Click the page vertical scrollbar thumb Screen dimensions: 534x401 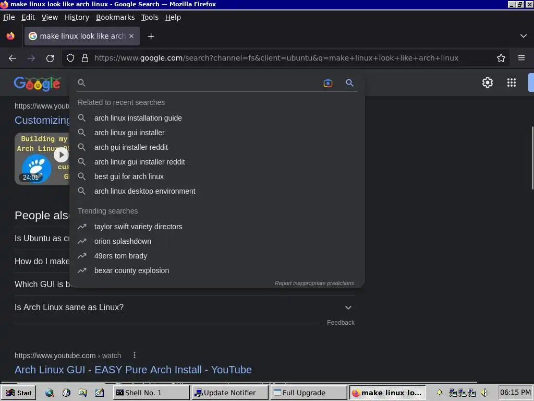[x=532, y=158]
